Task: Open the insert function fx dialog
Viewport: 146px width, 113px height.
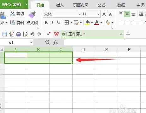Action: tap(55, 42)
